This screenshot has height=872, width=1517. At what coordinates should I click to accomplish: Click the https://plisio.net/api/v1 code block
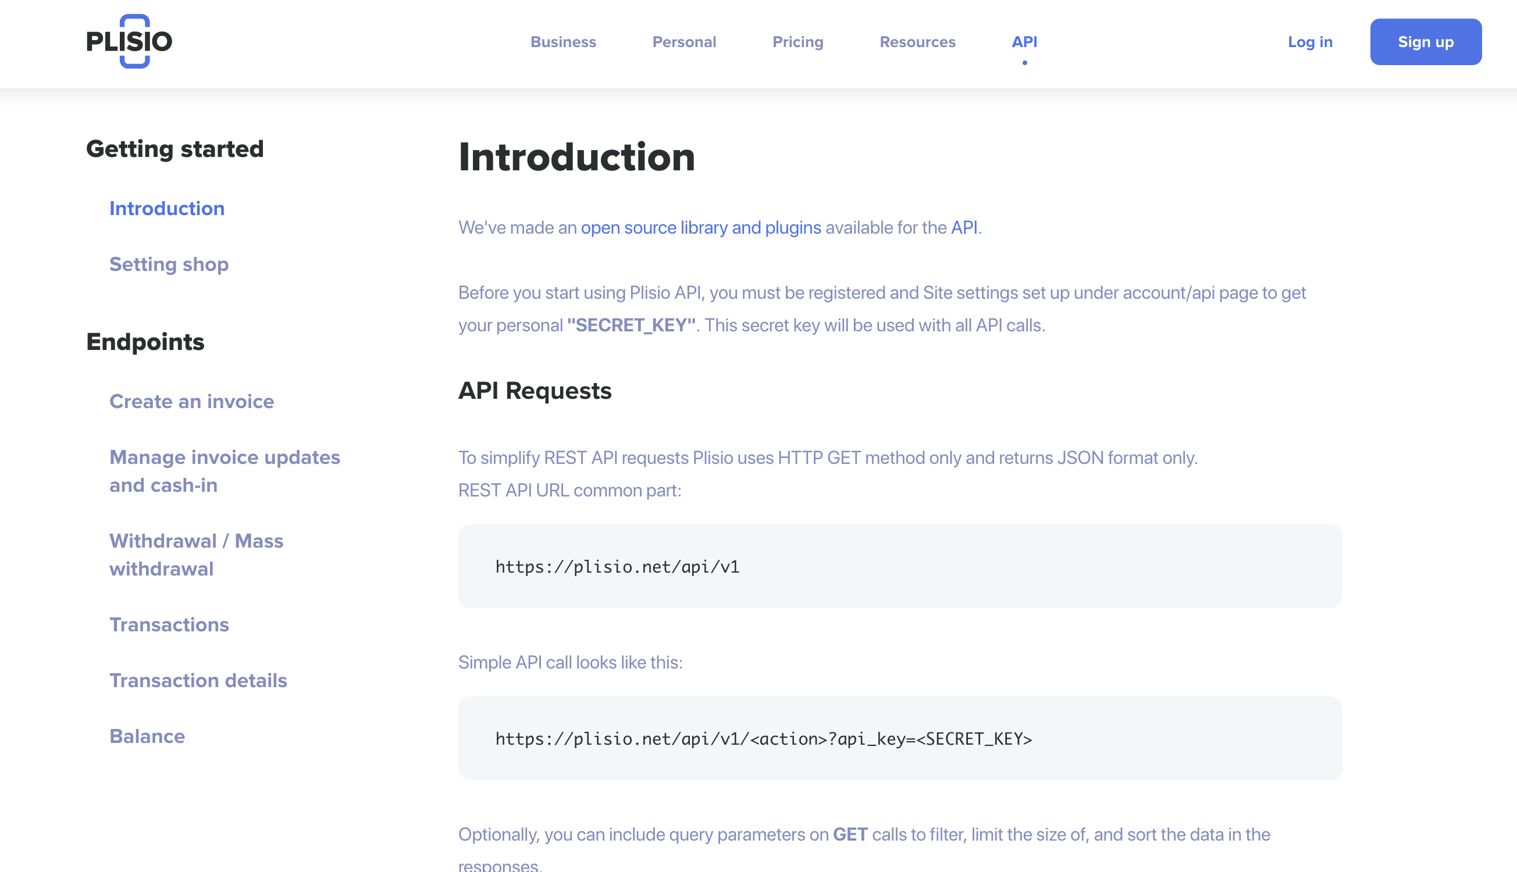[900, 566]
